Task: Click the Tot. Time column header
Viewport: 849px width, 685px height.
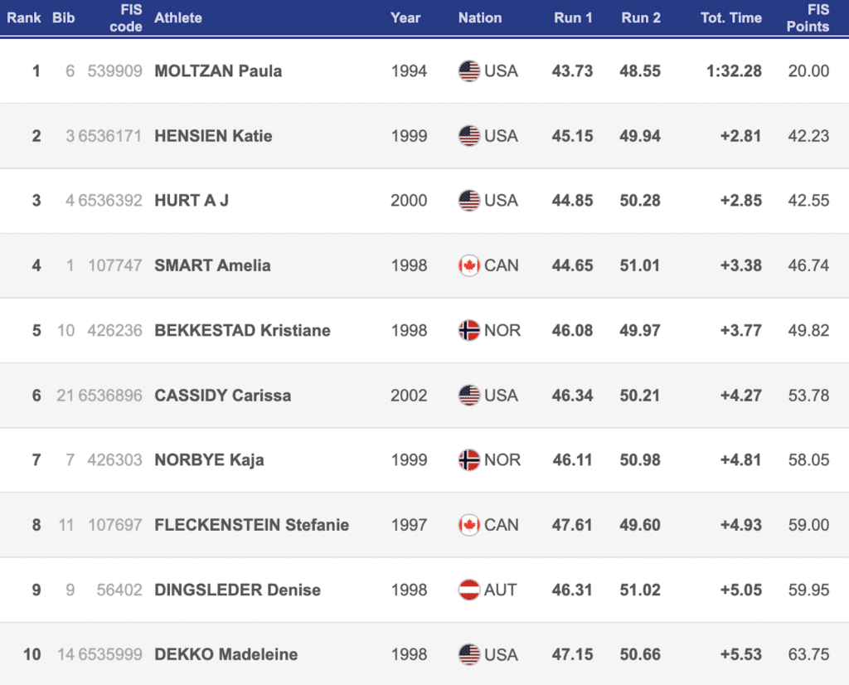Action: click(730, 17)
